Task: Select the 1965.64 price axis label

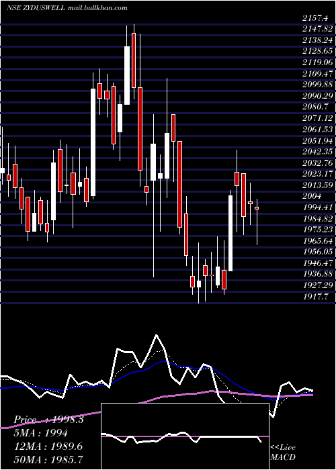Action: pyautogui.click(x=317, y=240)
